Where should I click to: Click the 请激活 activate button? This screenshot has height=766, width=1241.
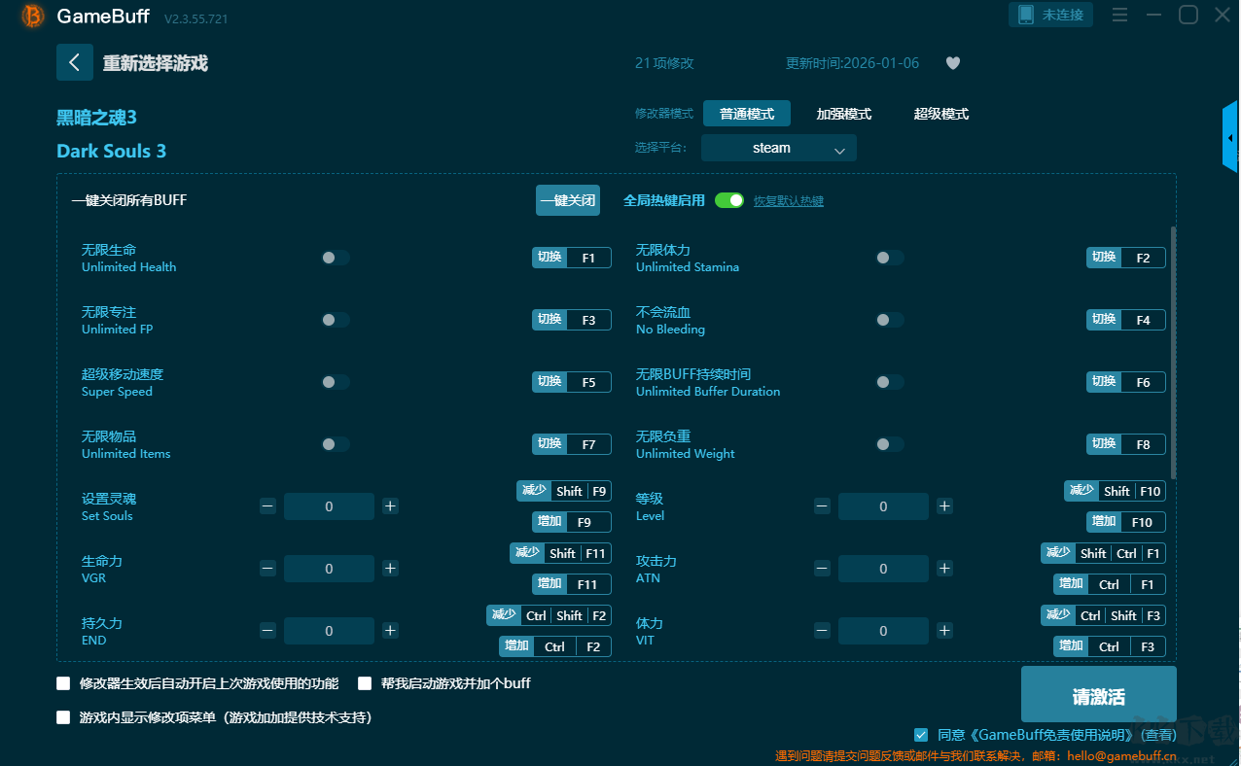click(x=1099, y=696)
